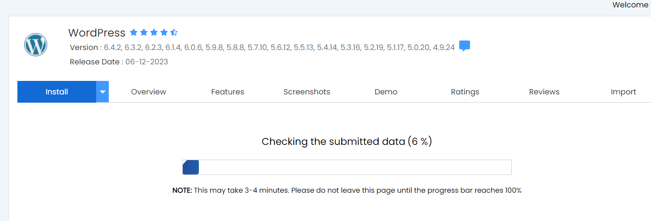Click the installation progress bar
Viewport: 651px width, 221px height.
[x=347, y=167]
